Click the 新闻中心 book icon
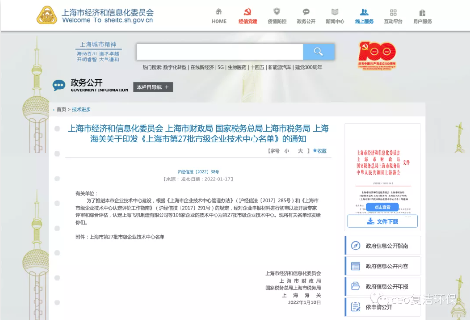The image size is (470, 320). click(335, 12)
